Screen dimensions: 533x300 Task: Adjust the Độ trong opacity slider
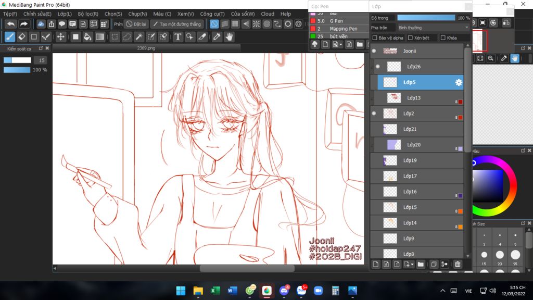426,18
